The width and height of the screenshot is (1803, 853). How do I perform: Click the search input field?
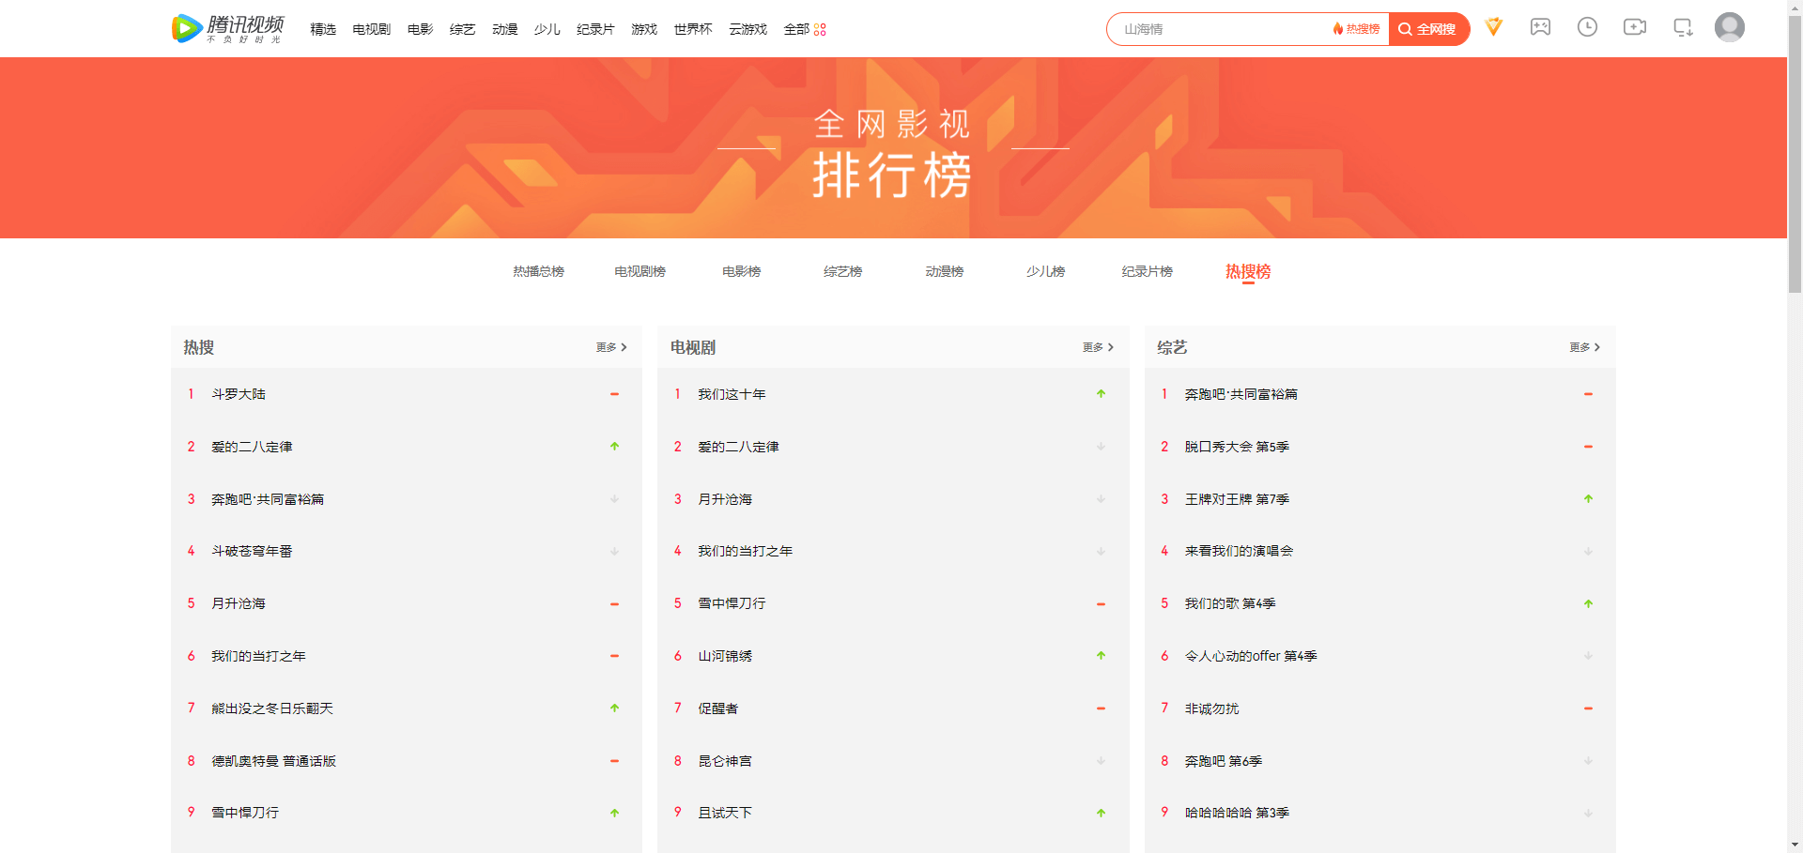[1221, 29]
